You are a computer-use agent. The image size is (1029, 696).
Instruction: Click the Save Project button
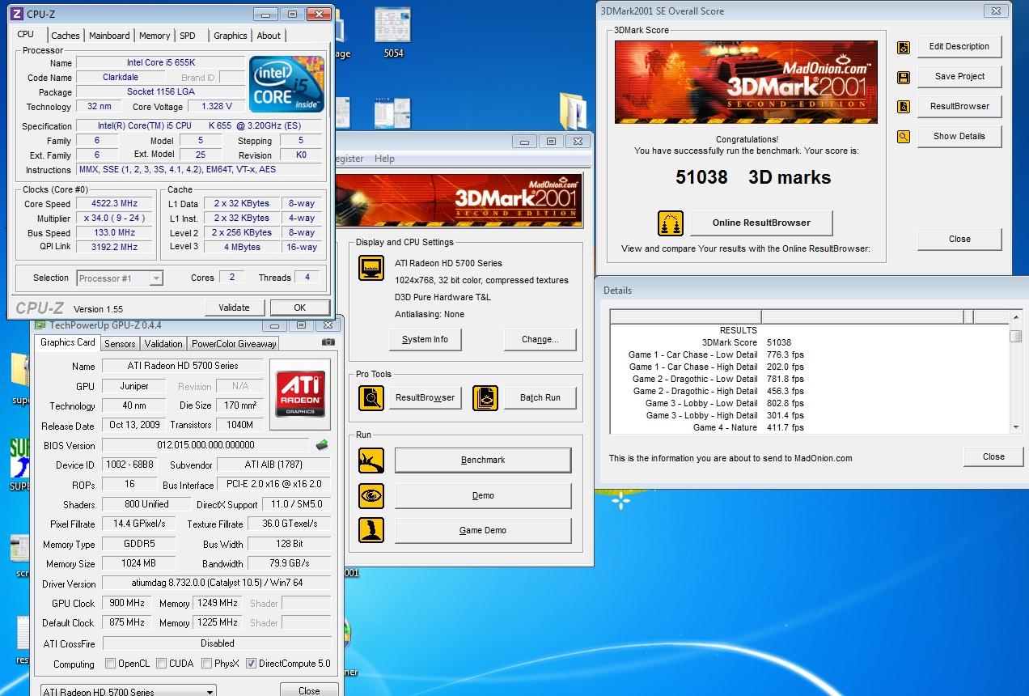coord(959,76)
